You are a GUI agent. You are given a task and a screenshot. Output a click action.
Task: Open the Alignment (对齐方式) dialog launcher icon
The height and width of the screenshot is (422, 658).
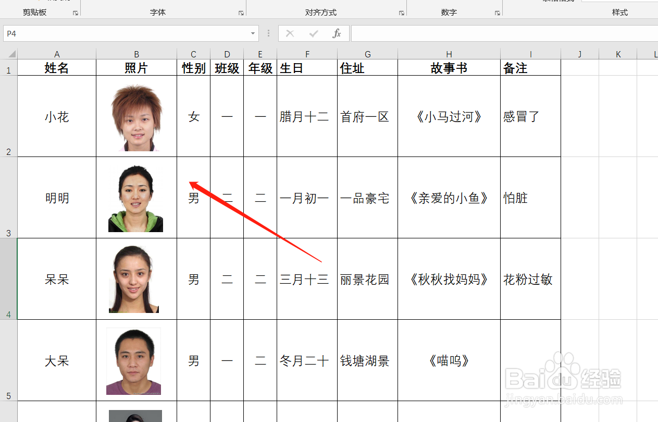coord(401,13)
